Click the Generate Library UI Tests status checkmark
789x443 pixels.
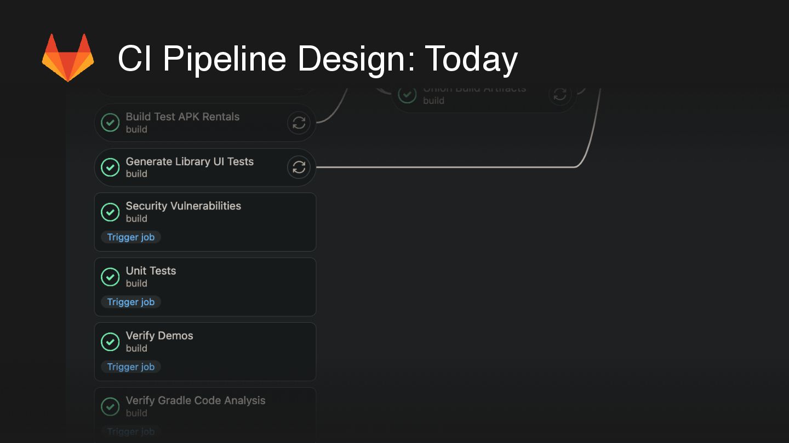coord(110,167)
